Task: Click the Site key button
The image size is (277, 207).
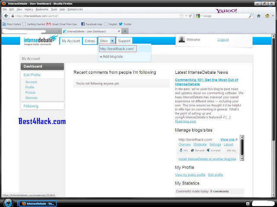Action: click(x=231, y=151)
